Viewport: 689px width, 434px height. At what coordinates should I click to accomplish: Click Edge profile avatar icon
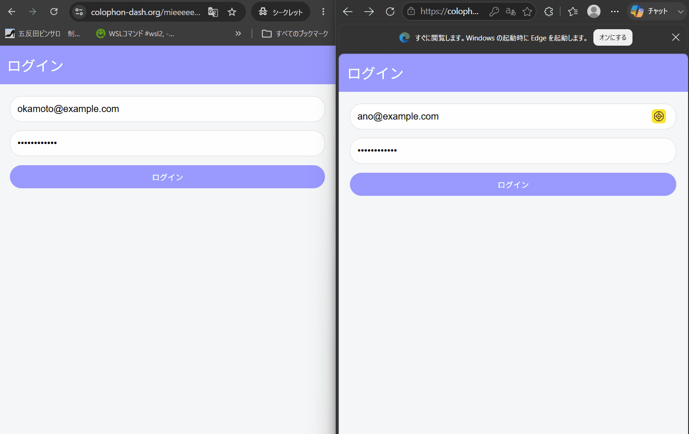[x=594, y=11]
